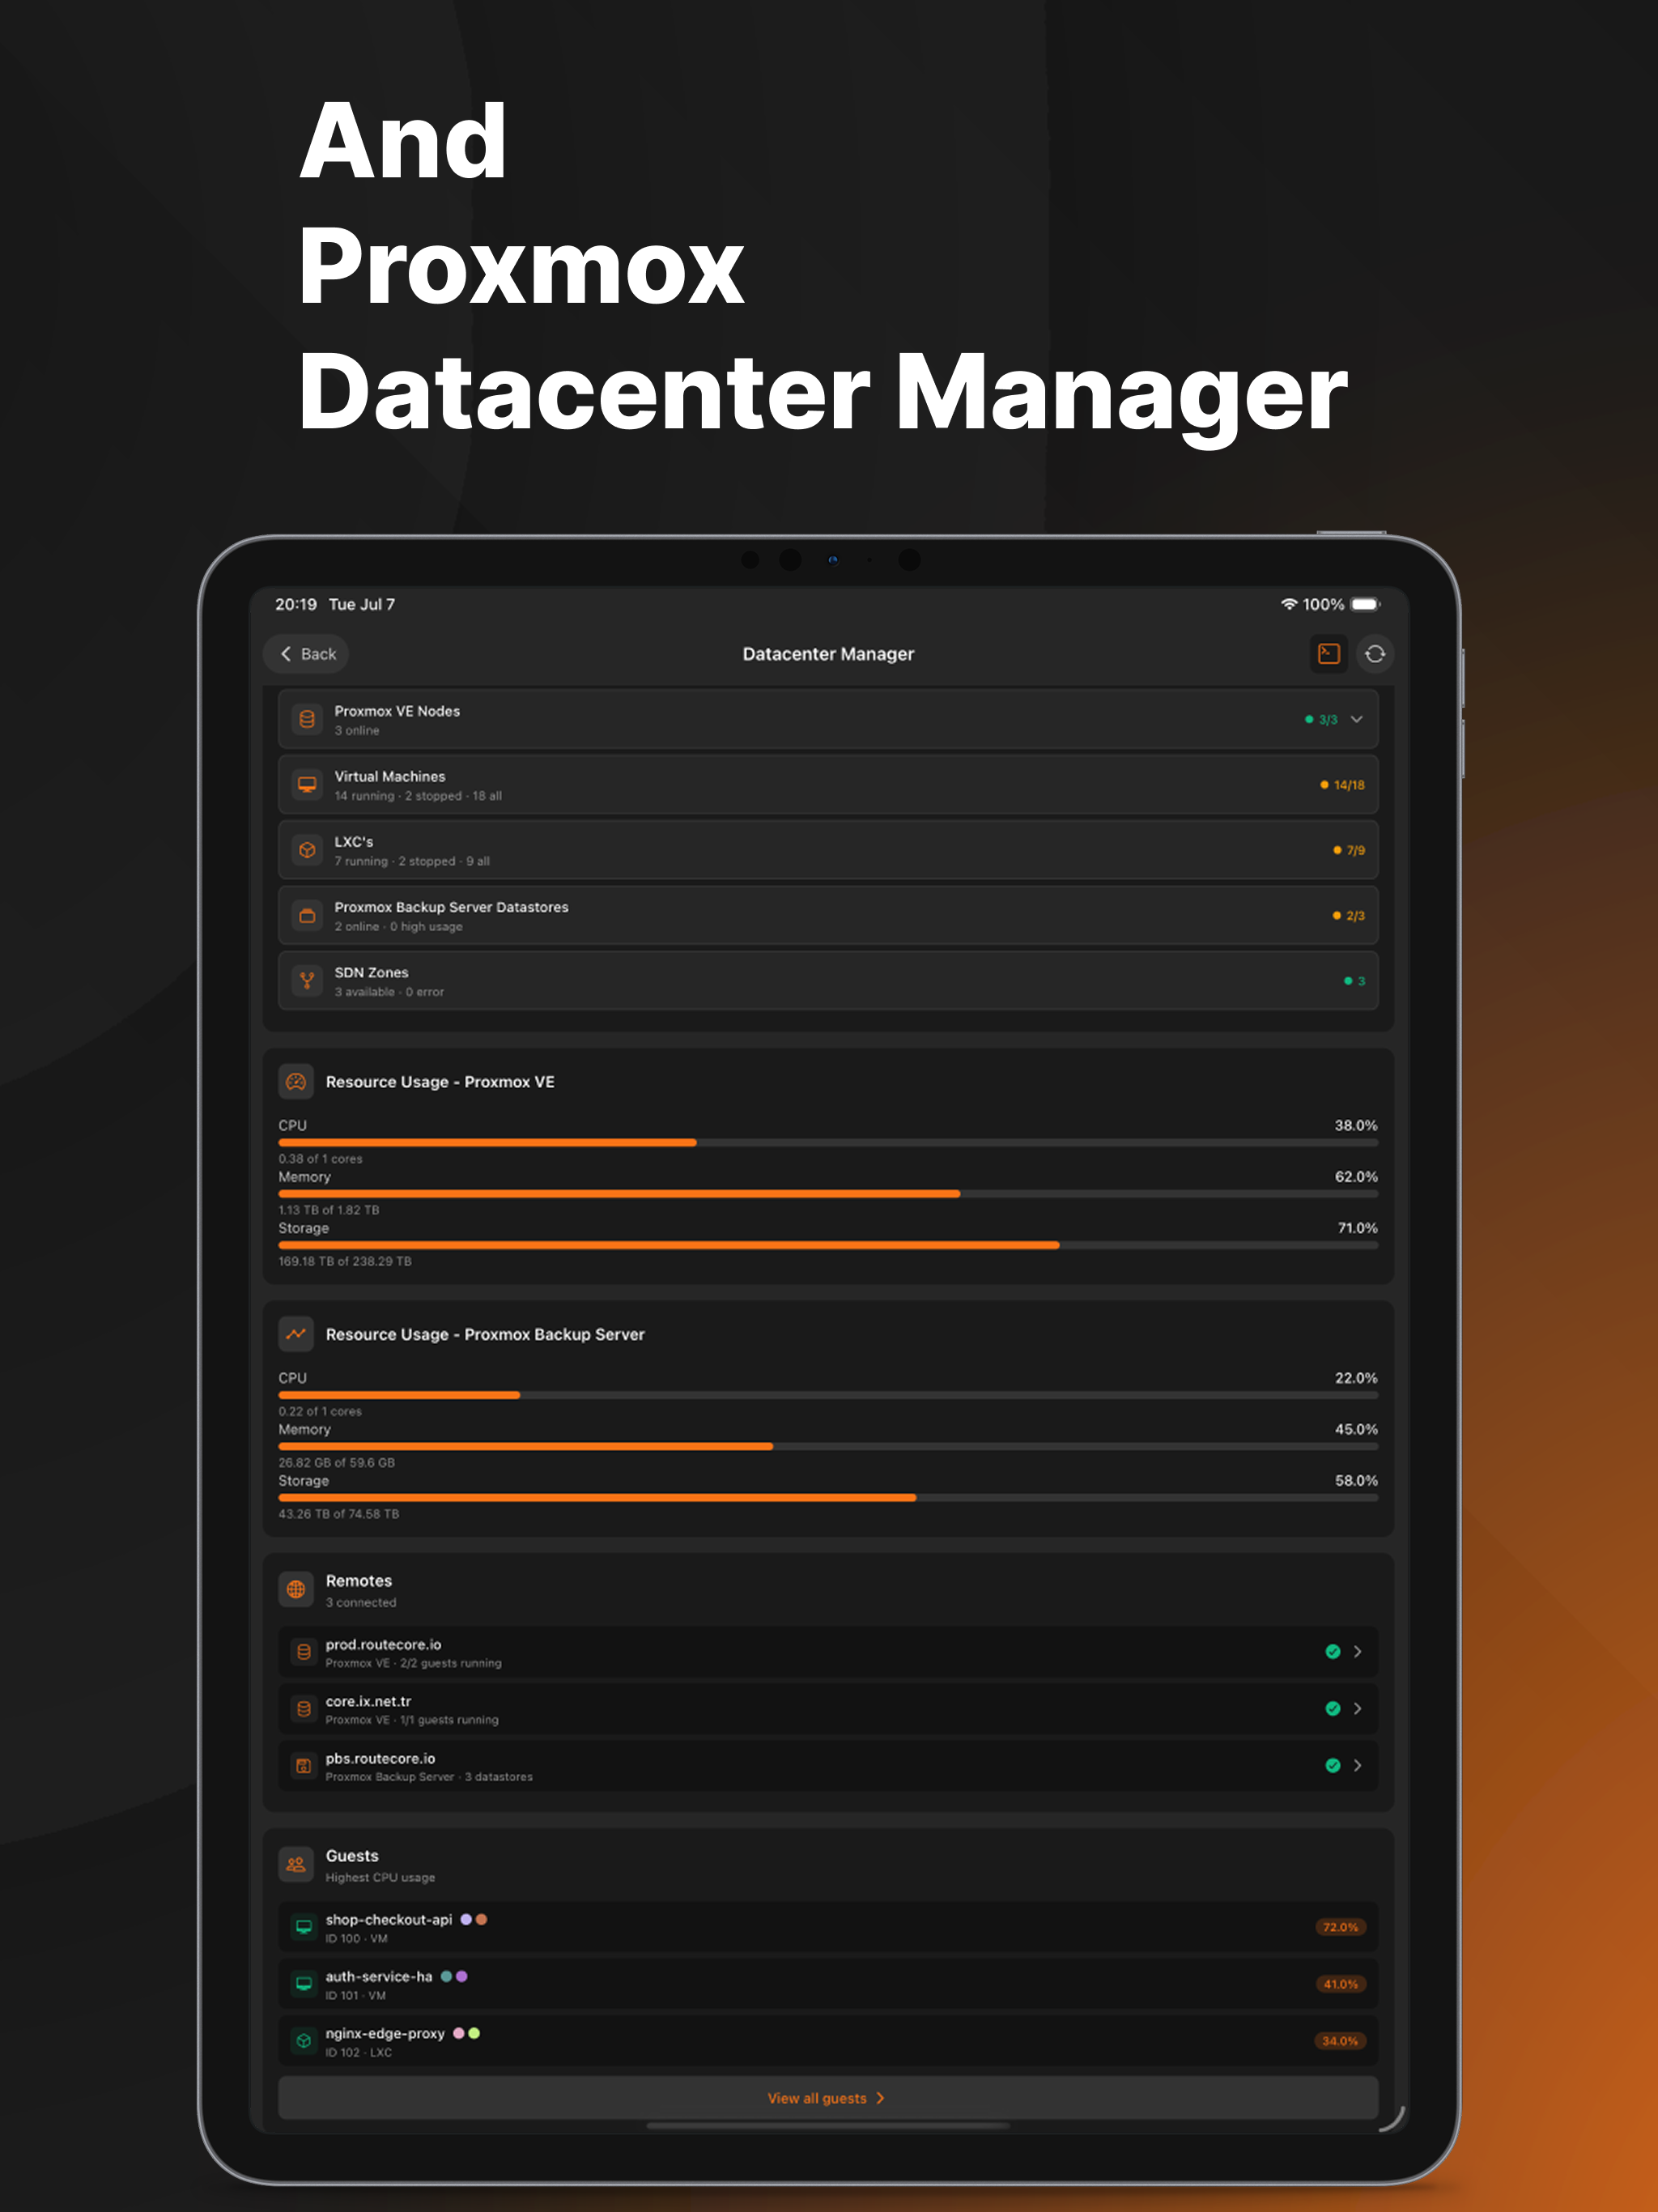
Task: Open the SDN Zones row
Action: (x=828, y=981)
